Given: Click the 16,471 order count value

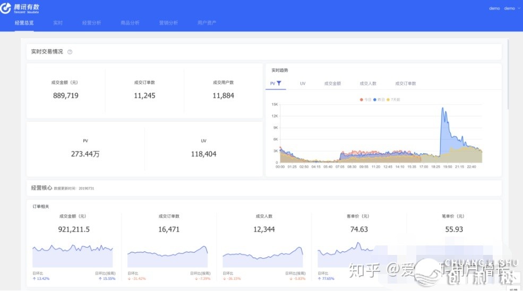Looking at the screenshot, I should coord(169,229).
